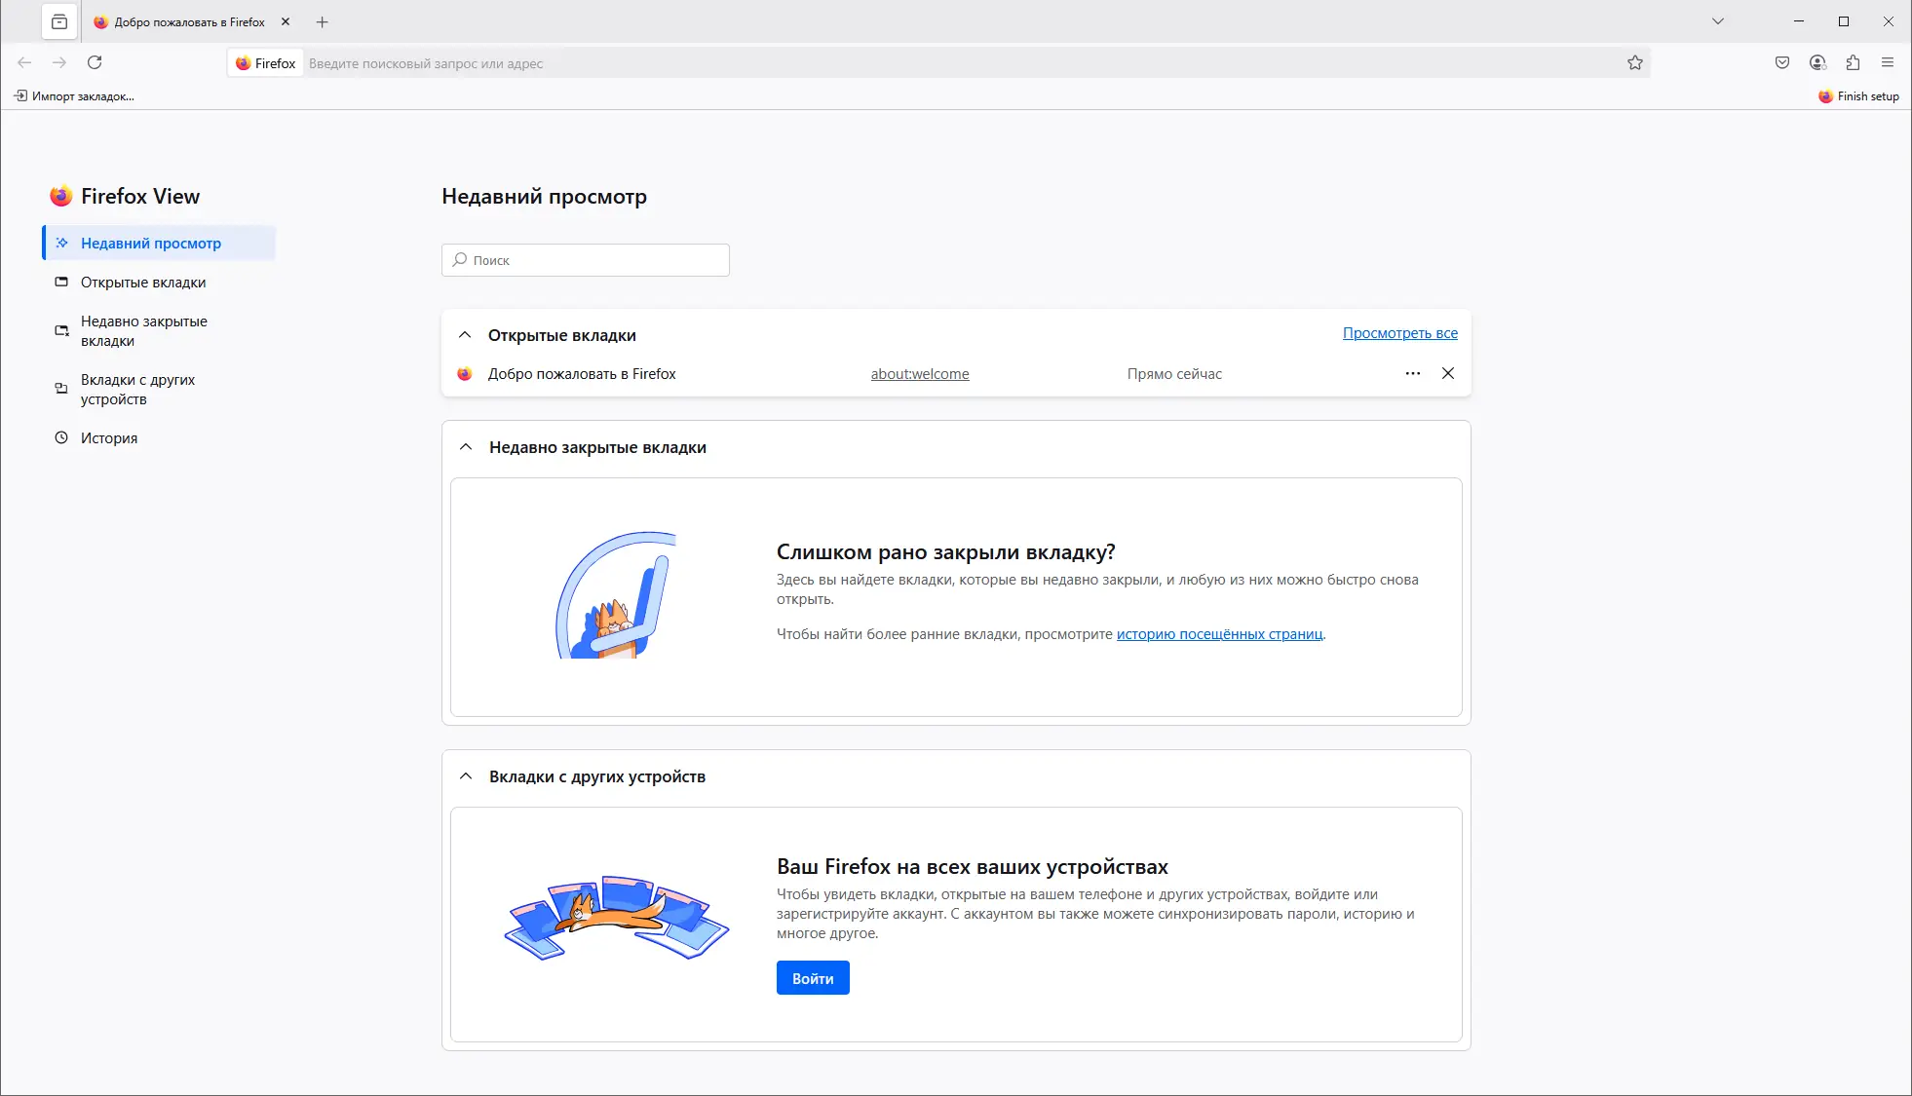Open three-dot options for Добро пожаловать tab row

(1413, 374)
